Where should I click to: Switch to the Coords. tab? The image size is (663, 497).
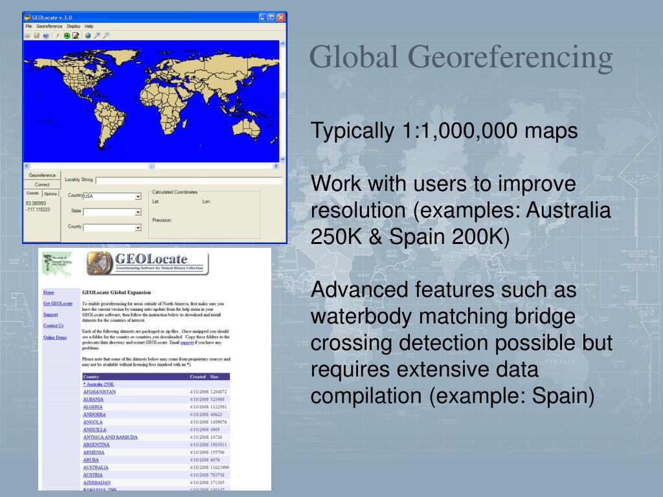click(x=33, y=193)
